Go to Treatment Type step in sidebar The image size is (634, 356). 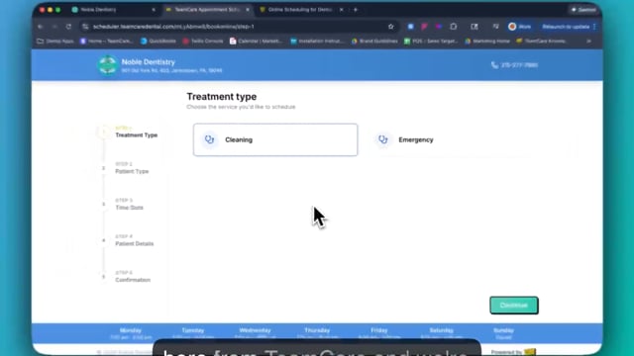pos(136,132)
